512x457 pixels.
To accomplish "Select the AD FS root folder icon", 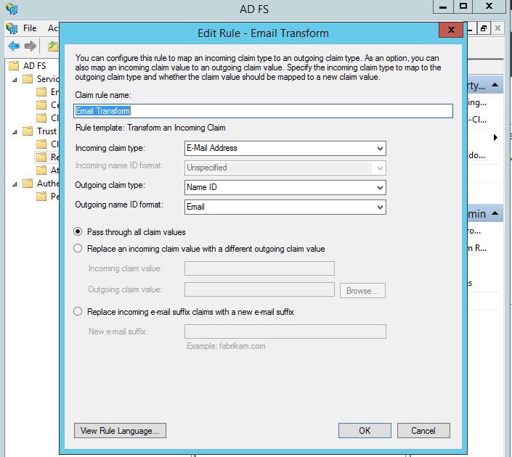I will tap(15, 66).
